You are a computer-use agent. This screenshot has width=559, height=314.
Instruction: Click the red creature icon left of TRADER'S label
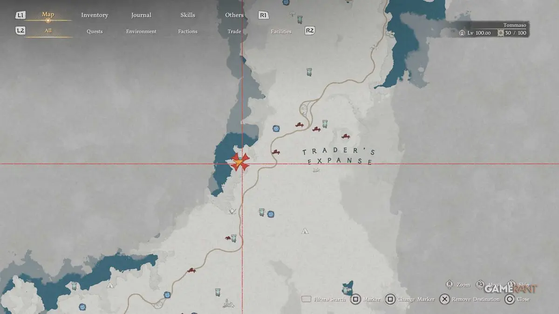276,152
